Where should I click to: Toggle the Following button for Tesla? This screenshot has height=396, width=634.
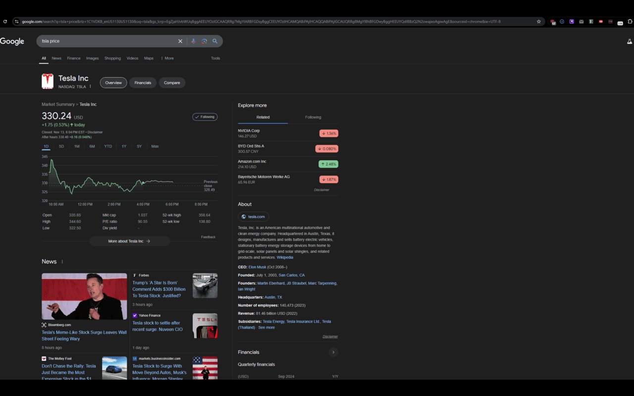click(205, 117)
